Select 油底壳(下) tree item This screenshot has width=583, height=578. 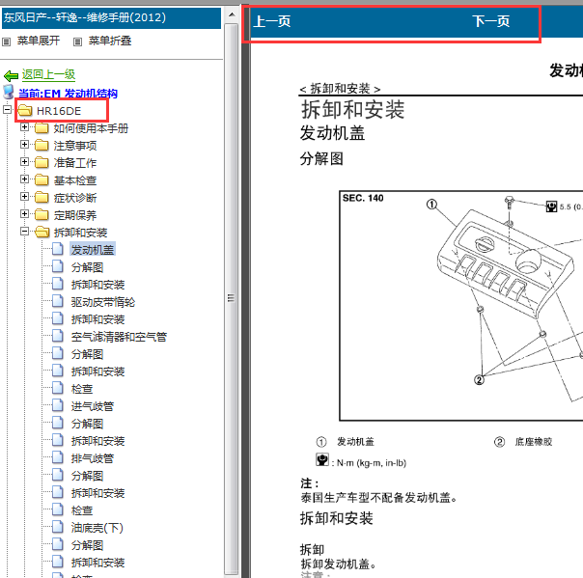coord(97,528)
